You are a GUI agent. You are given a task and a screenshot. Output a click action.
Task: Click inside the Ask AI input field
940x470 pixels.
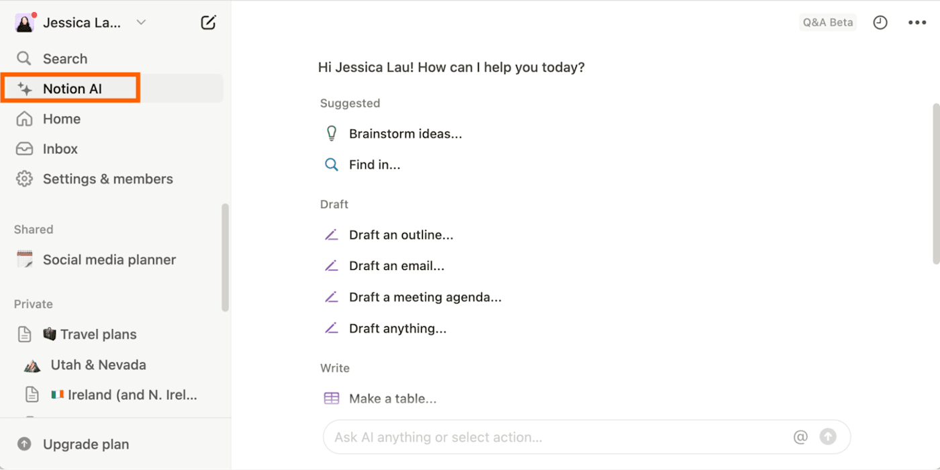click(x=537, y=436)
